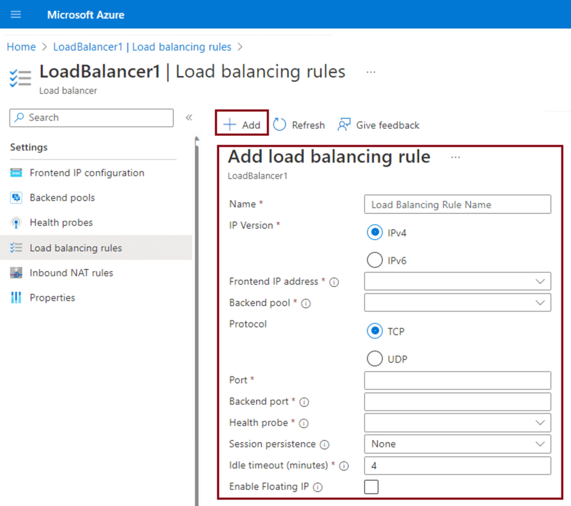
Task: Focus the Port input field
Action: [457, 380]
